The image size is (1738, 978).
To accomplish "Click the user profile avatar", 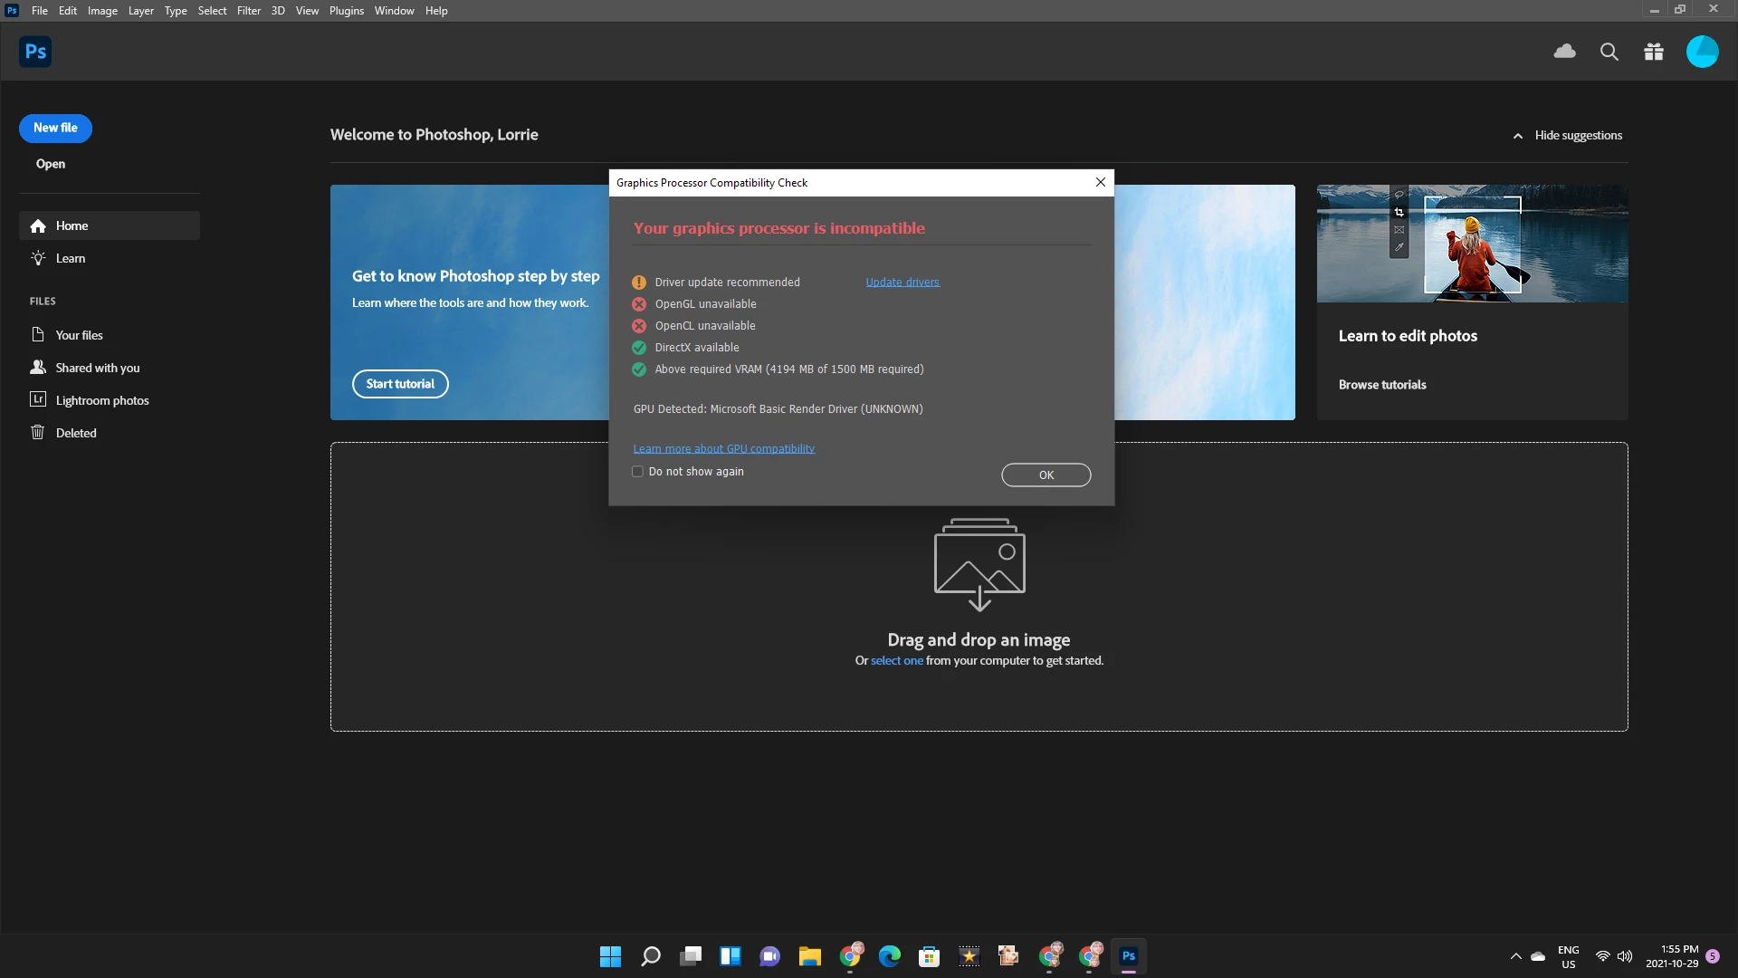I will tap(1702, 52).
